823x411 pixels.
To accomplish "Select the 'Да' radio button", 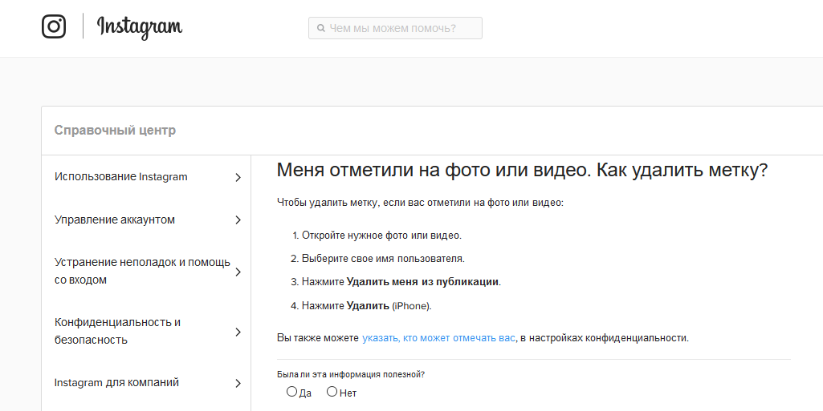I will pyautogui.click(x=291, y=392).
